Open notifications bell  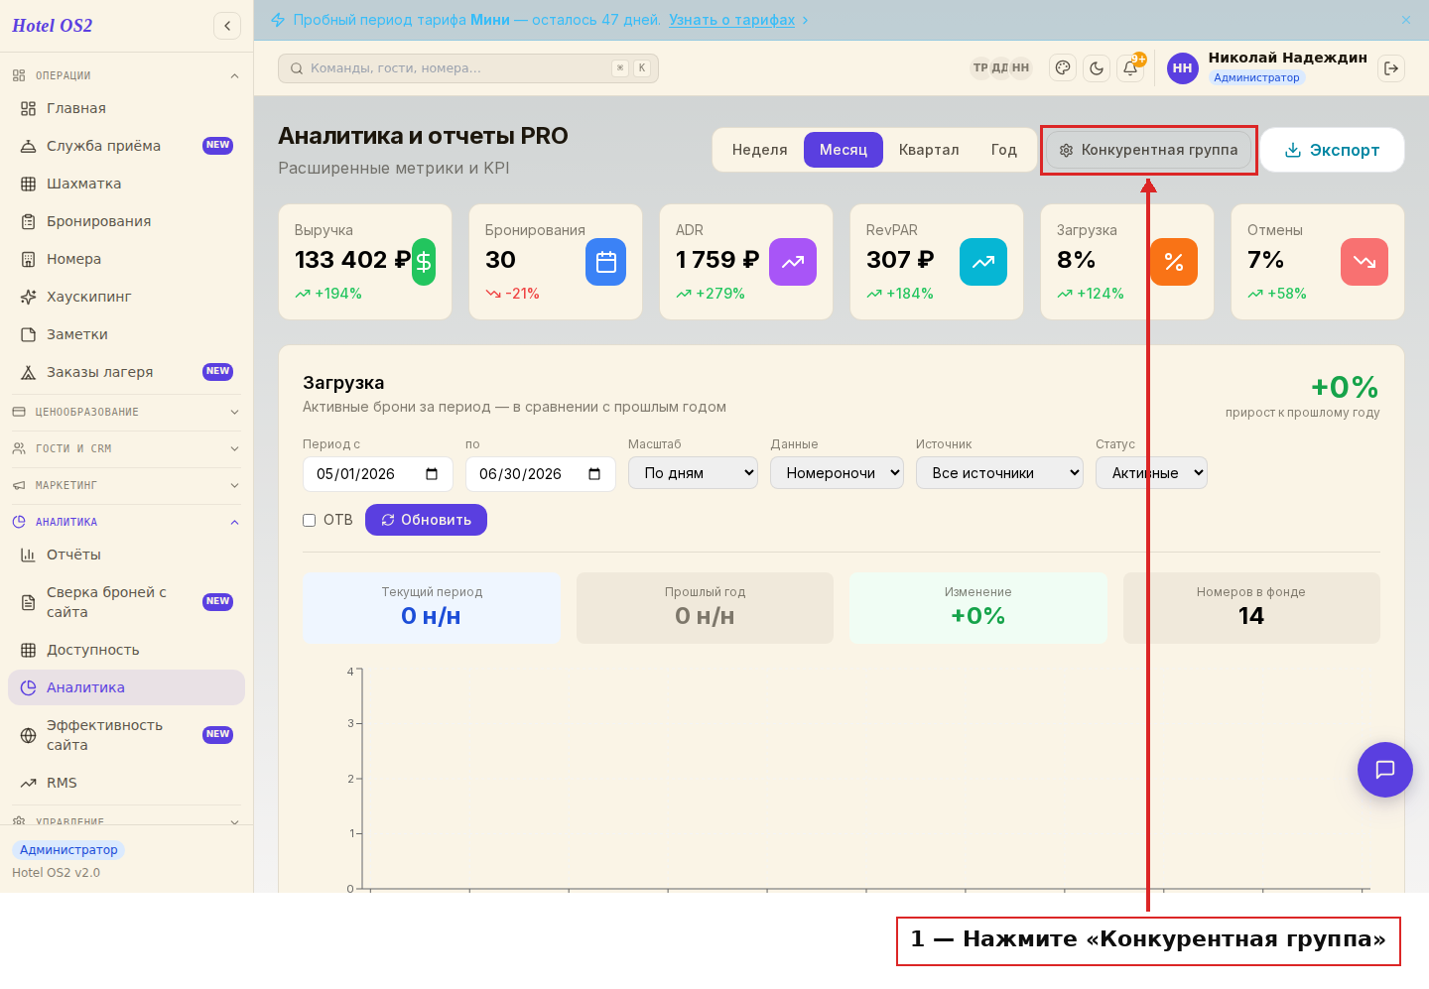click(1130, 68)
